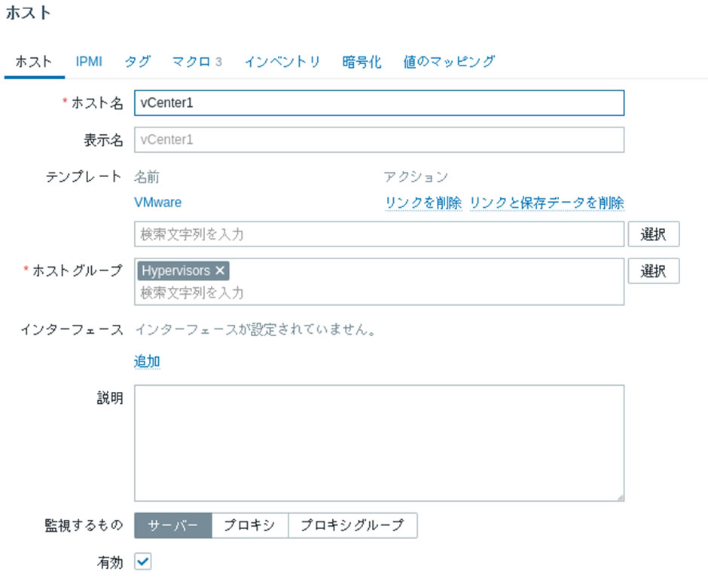This screenshot has width=708, height=584.
Task: Click 選択 button for templates
Action: click(x=653, y=234)
